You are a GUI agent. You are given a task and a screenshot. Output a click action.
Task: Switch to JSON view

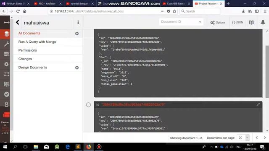(x=237, y=22)
